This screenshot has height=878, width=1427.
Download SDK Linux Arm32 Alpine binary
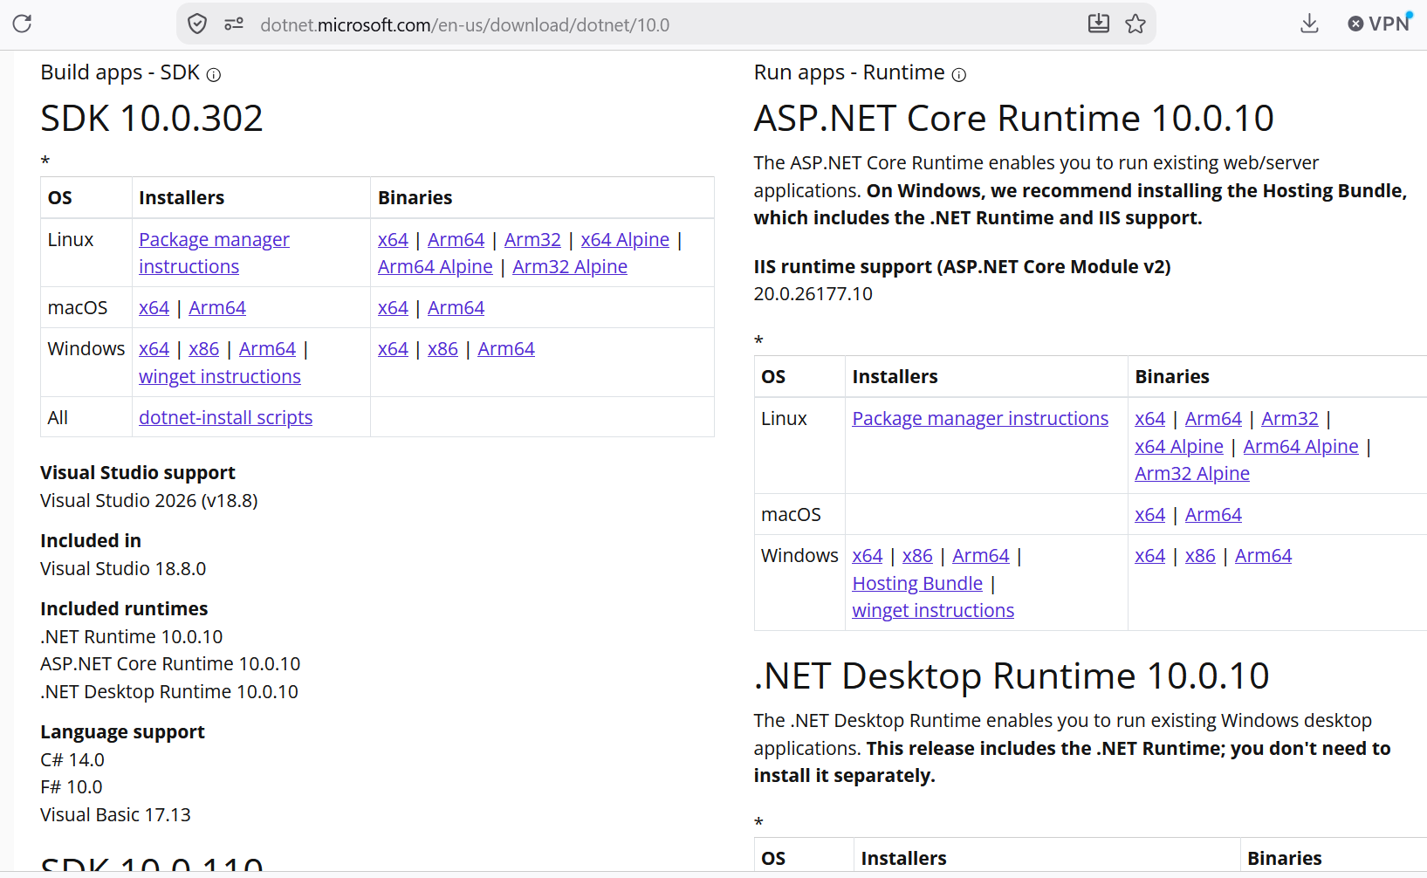pyautogui.click(x=570, y=267)
